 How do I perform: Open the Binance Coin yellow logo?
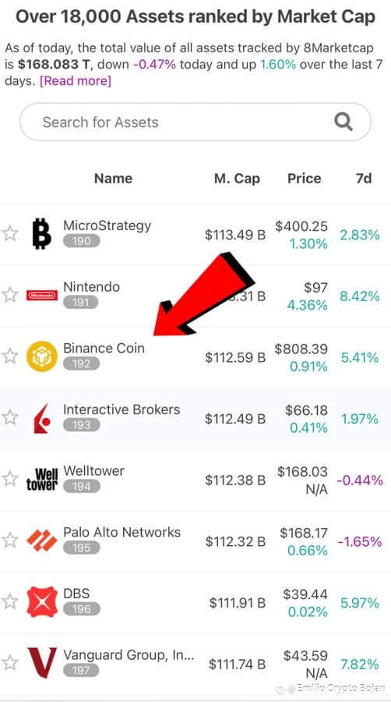41,356
